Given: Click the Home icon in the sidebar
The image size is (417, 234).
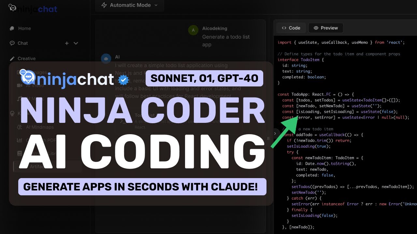Looking at the screenshot, I should [x=12, y=28].
